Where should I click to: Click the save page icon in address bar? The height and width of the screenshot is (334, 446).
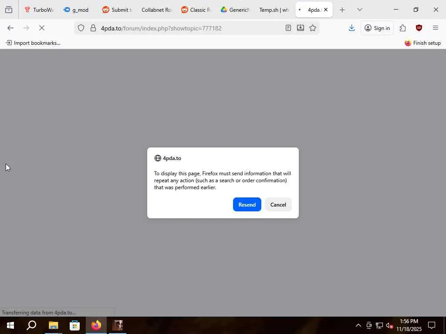pos(301,28)
